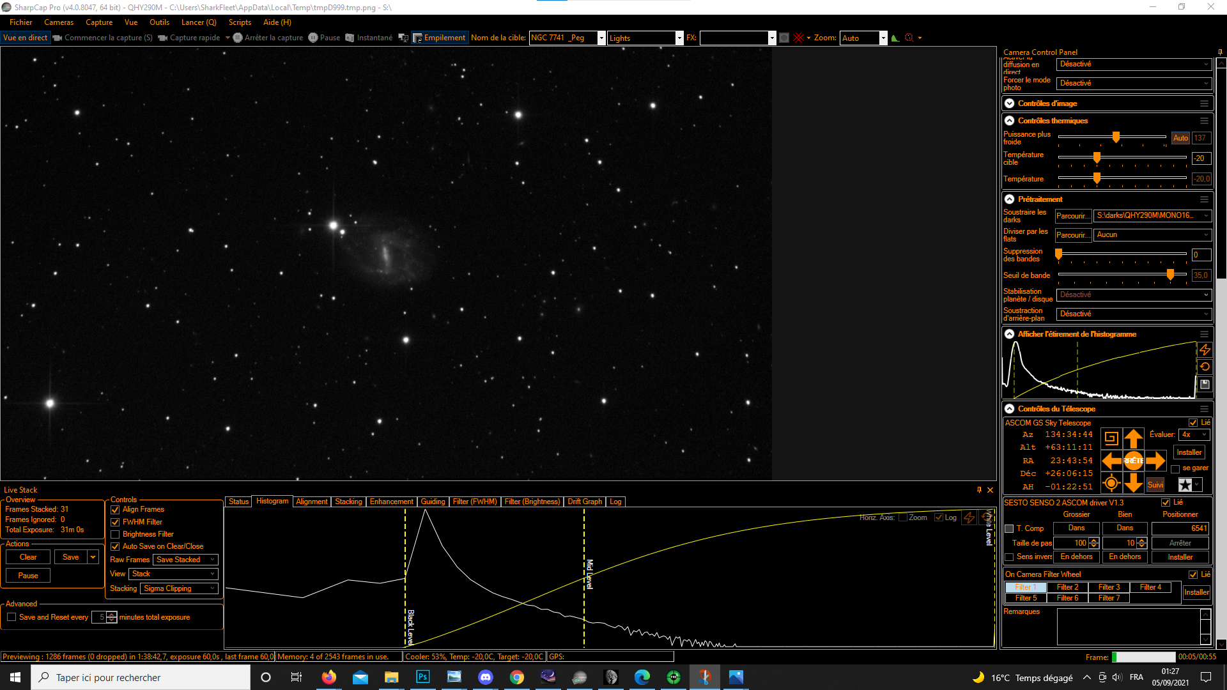Click Parcourir button for Soustraire les darks

[1073, 216]
